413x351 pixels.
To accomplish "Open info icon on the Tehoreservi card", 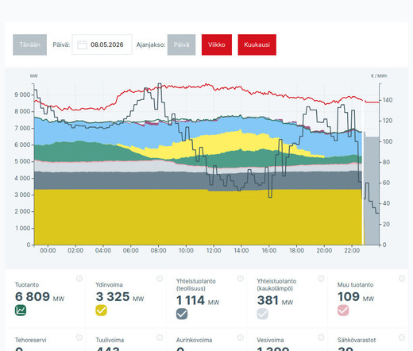I will (x=79, y=337).
